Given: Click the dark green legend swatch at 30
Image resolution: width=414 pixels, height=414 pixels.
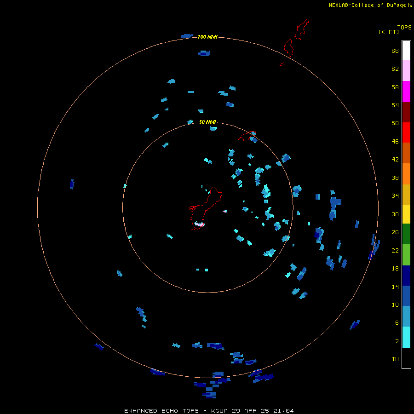Looking at the screenshot, I should point(406,234).
